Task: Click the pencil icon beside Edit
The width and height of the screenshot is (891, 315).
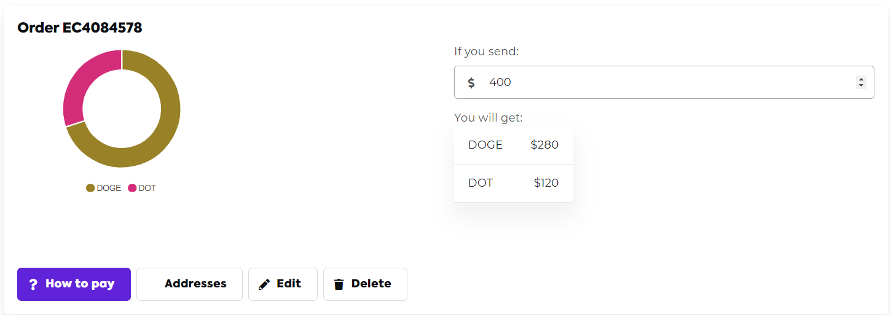Action: (264, 284)
